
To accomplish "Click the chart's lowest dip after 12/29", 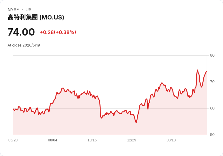I will [136, 122].
